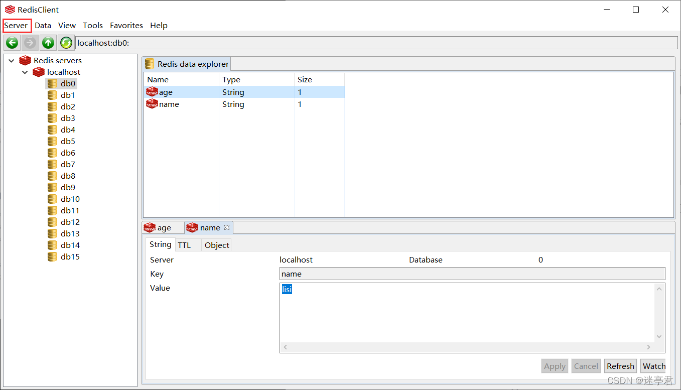Select the db1 database icon
The height and width of the screenshot is (390, 681).
tap(52, 95)
